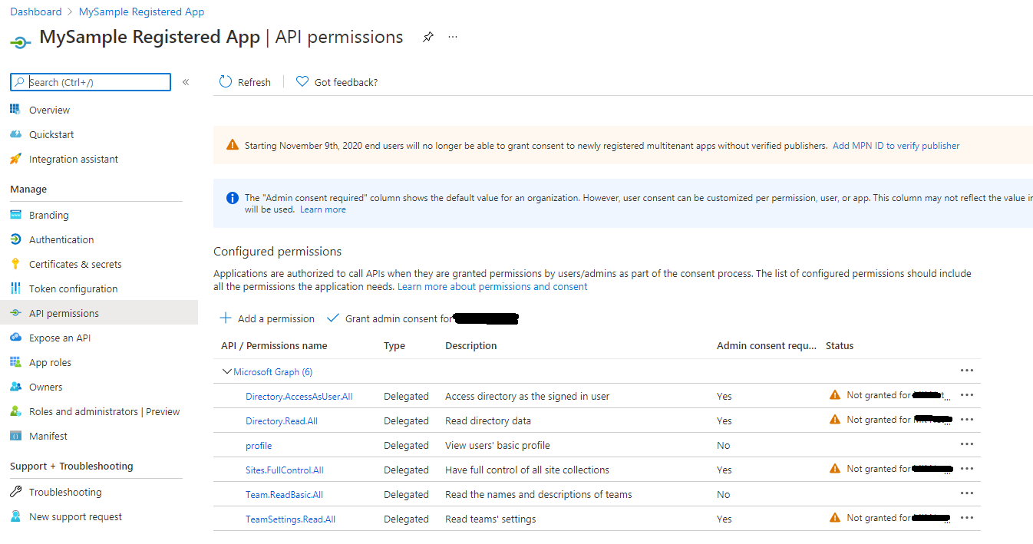Open more options for Directory.AccessAsUser.All

967,395
